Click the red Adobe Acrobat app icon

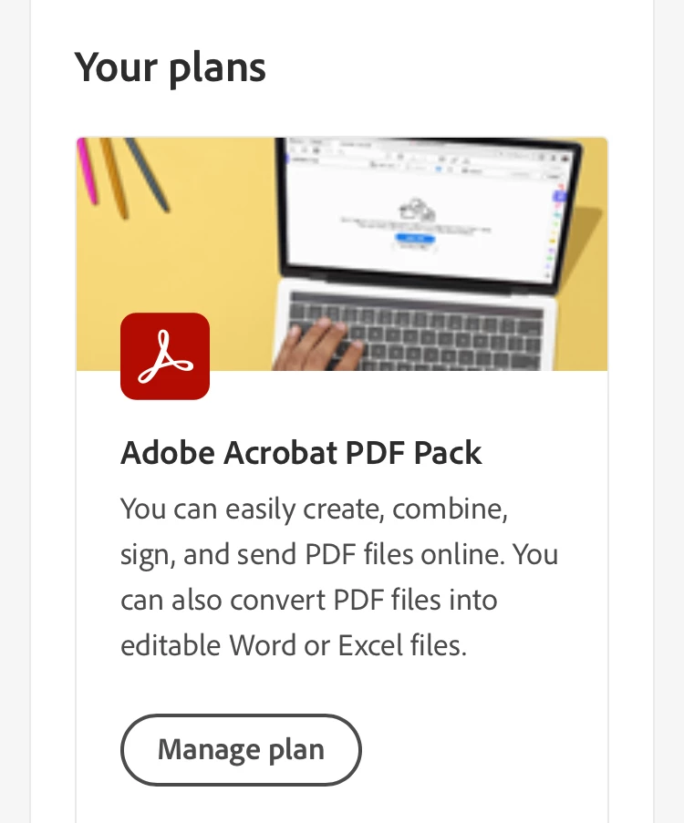click(165, 356)
